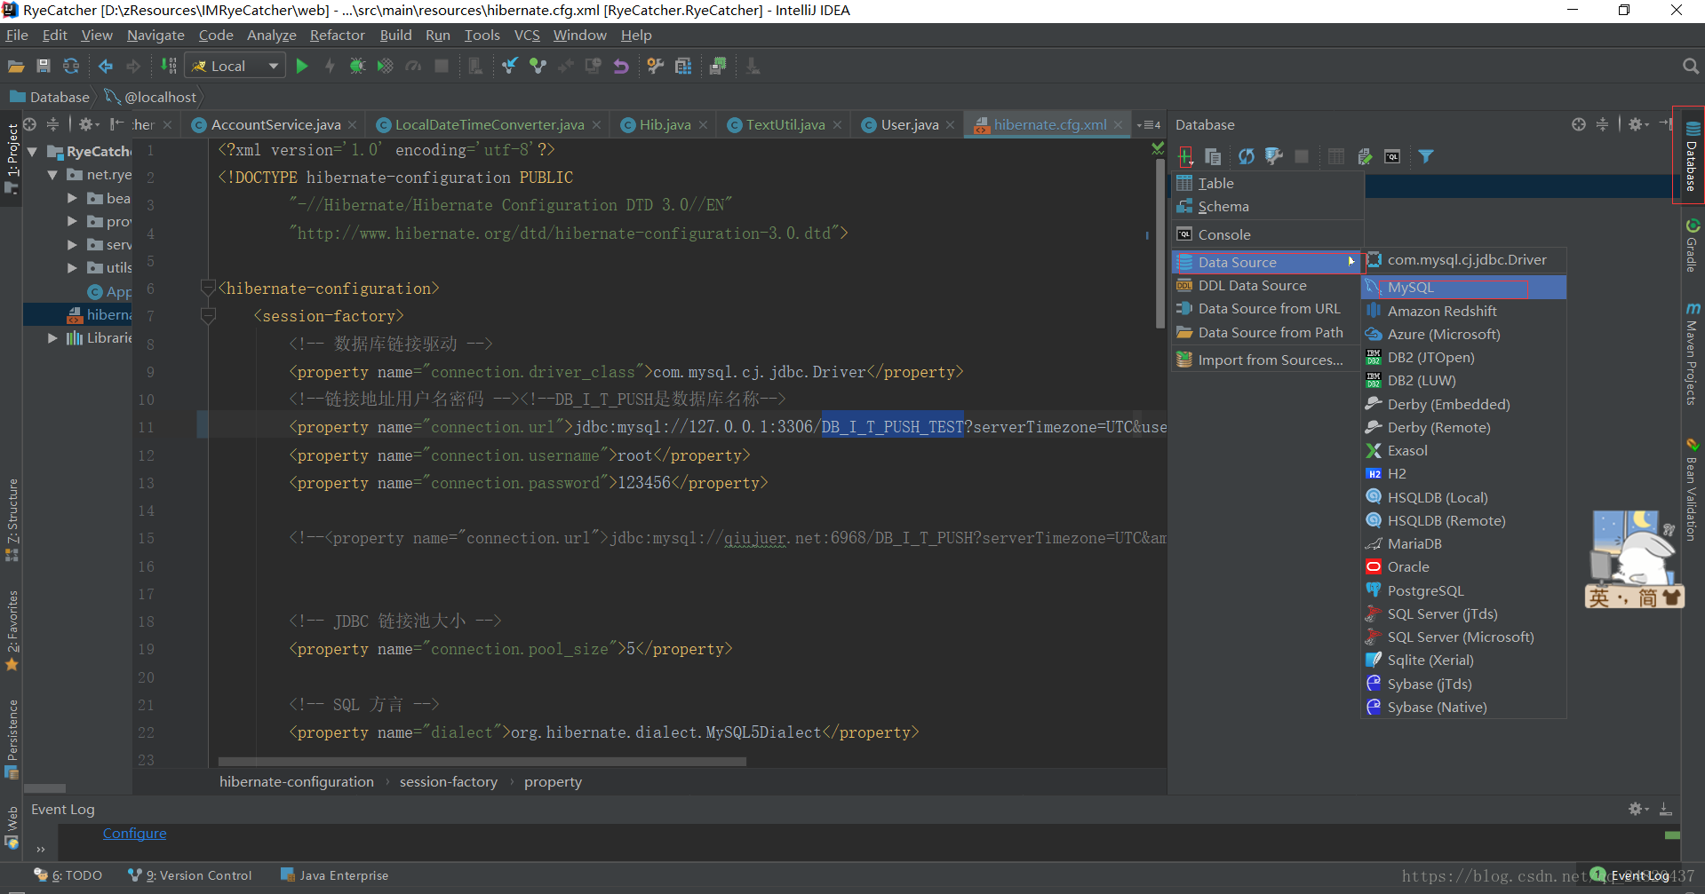Choose PostgreSQL data source
1705x894 pixels.
pyautogui.click(x=1463, y=590)
